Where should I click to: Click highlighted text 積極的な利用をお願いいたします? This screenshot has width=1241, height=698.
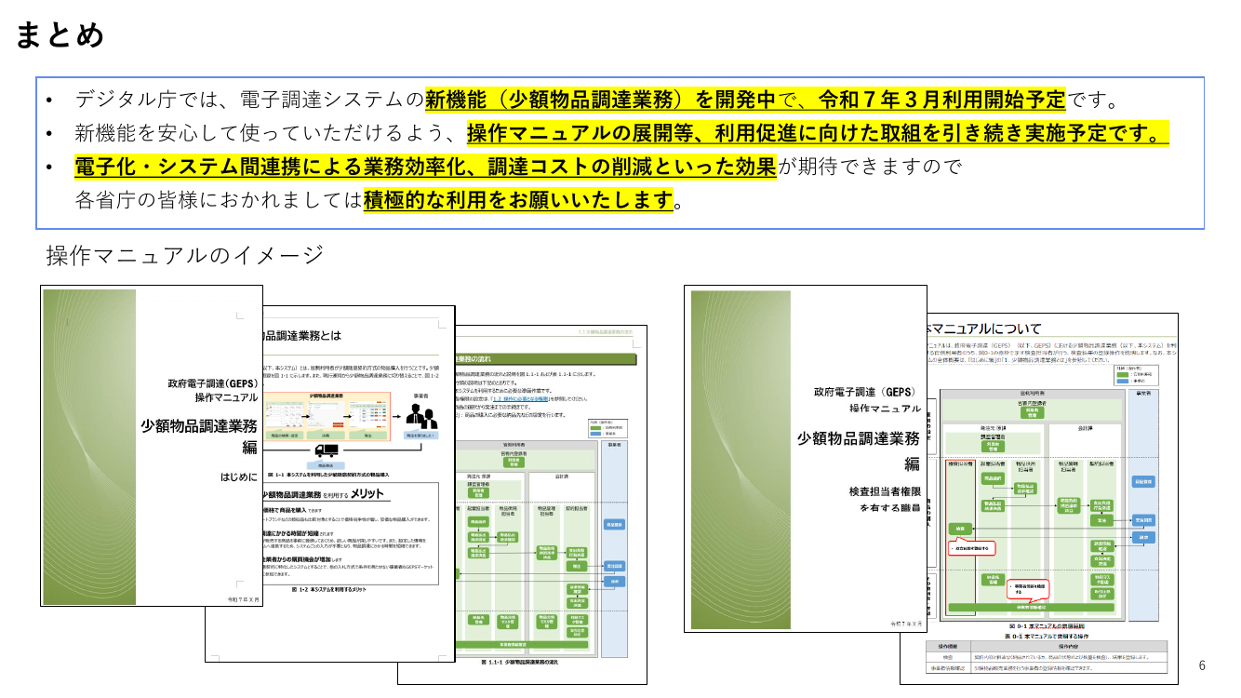pos(518,199)
